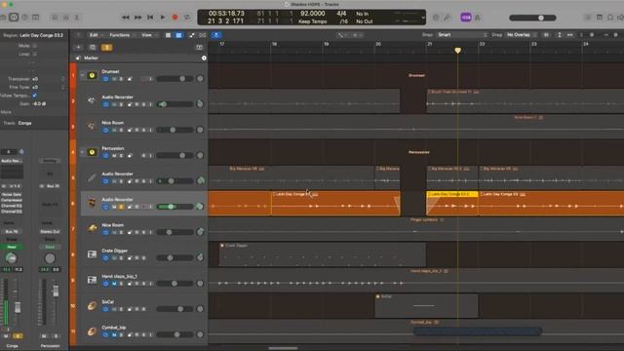The image size is (624, 351).
Task: Toggle Cycle mode in the transport
Action: tap(187, 18)
